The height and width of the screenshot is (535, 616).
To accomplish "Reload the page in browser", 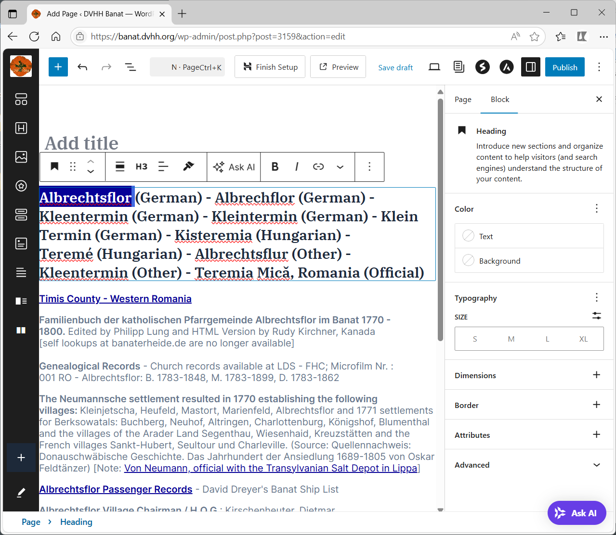I will [x=34, y=37].
